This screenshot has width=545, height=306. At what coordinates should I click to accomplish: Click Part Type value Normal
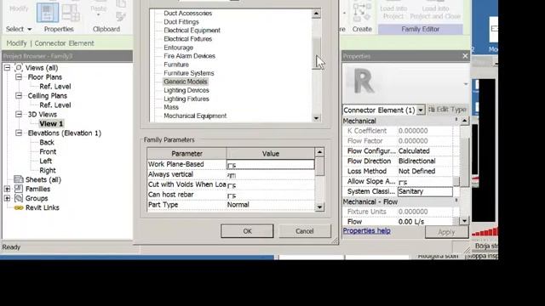pyautogui.click(x=271, y=205)
